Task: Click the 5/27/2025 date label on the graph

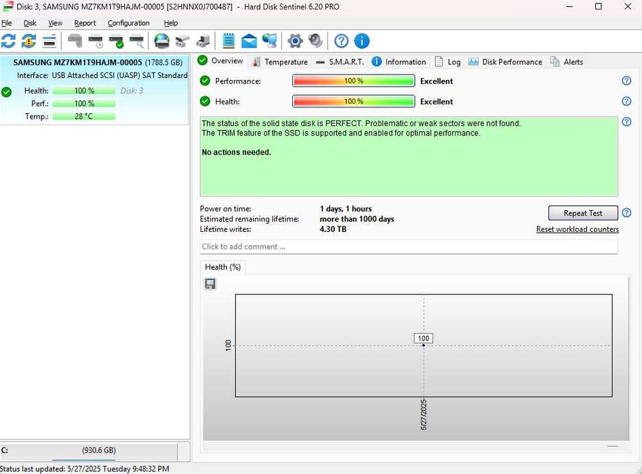Action: click(x=424, y=414)
